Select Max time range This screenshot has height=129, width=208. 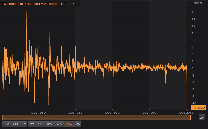click(69, 124)
